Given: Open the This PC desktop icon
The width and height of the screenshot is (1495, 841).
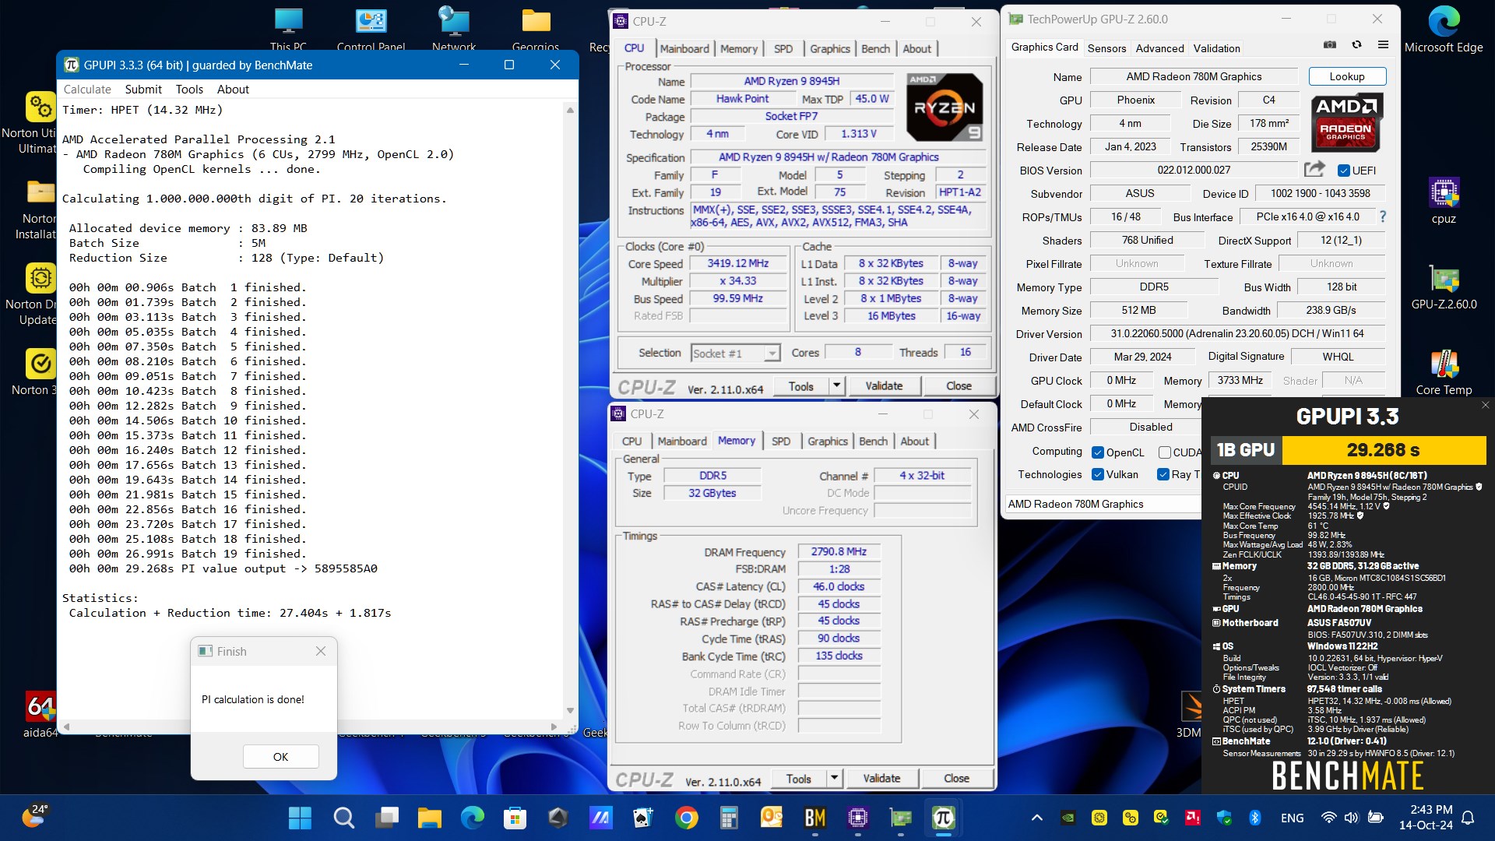Looking at the screenshot, I should tap(288, 30).
